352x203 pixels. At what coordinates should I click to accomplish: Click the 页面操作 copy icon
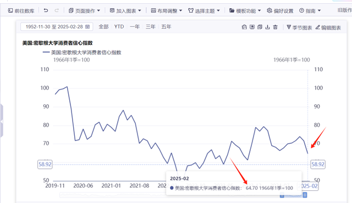click(71, 10)
